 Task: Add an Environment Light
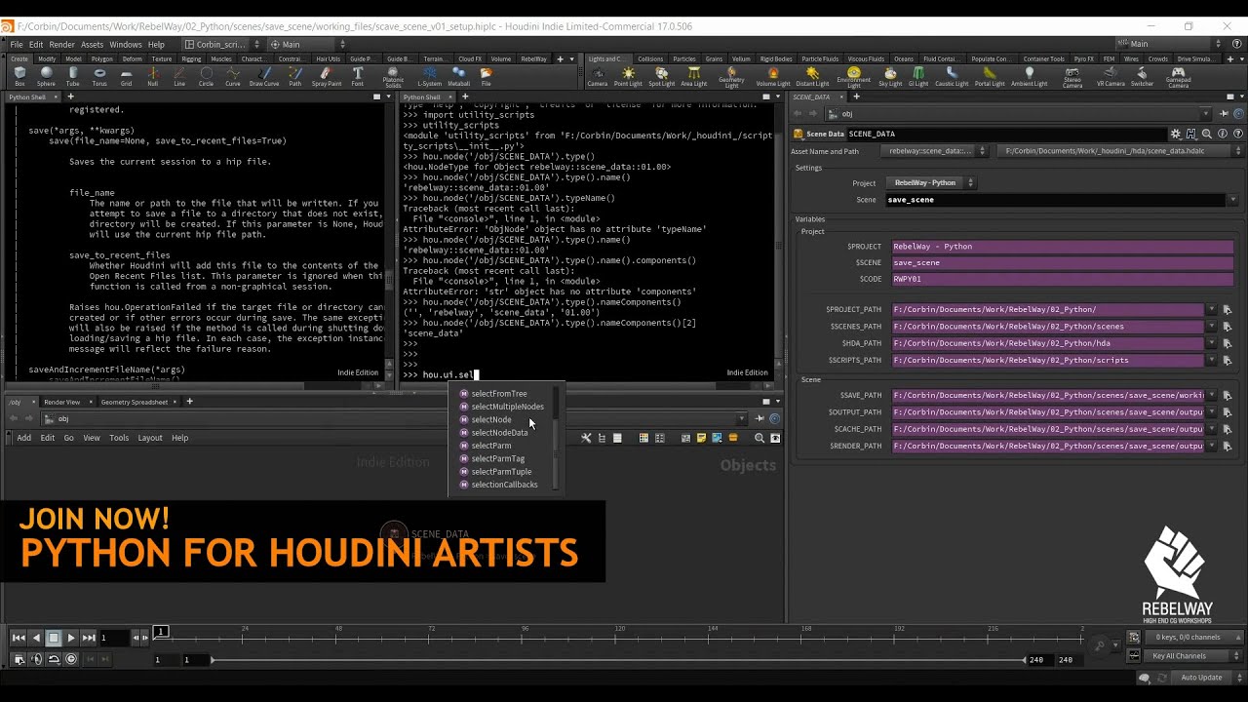point(854,77)
